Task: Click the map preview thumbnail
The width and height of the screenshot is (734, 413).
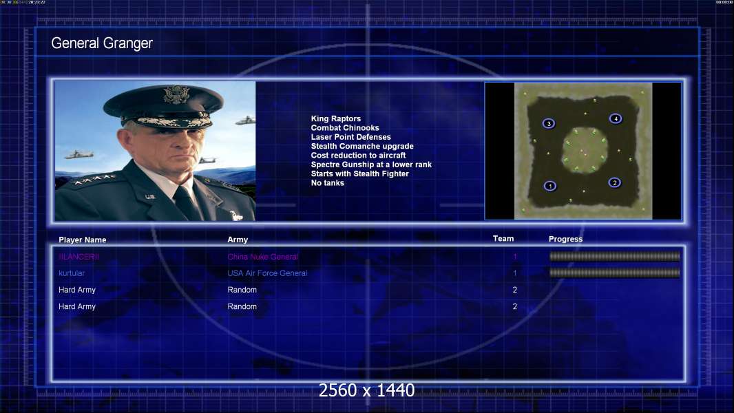Action: pos(583,151)
